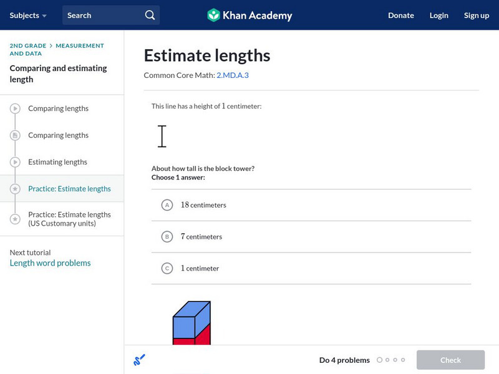This screenshot has height=374, width=499.
Task: Click the first problem progress dot
Action: [x=379, y=360]
